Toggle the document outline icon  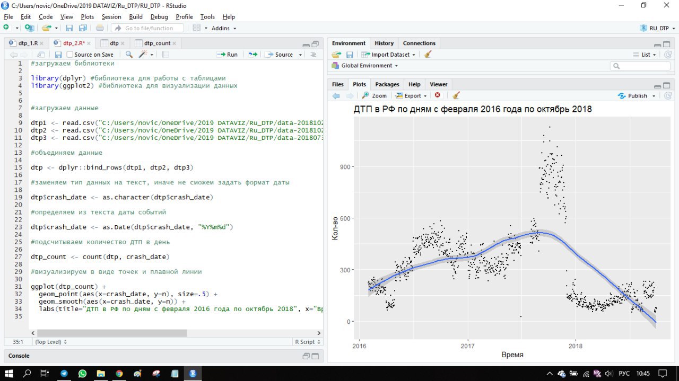coord(313,55)
